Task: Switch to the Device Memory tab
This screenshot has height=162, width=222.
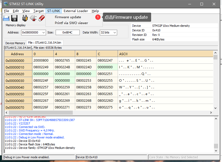Action: pyautogui.click(x=15, y=43)
